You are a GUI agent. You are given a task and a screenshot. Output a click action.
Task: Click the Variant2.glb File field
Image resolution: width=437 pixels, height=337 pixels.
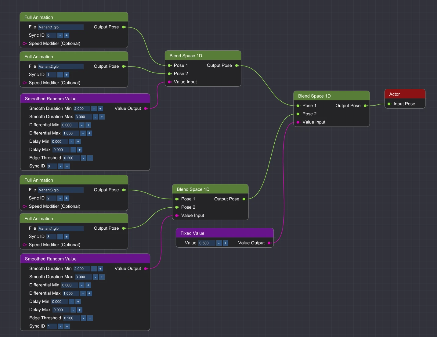tap(60, 66)
